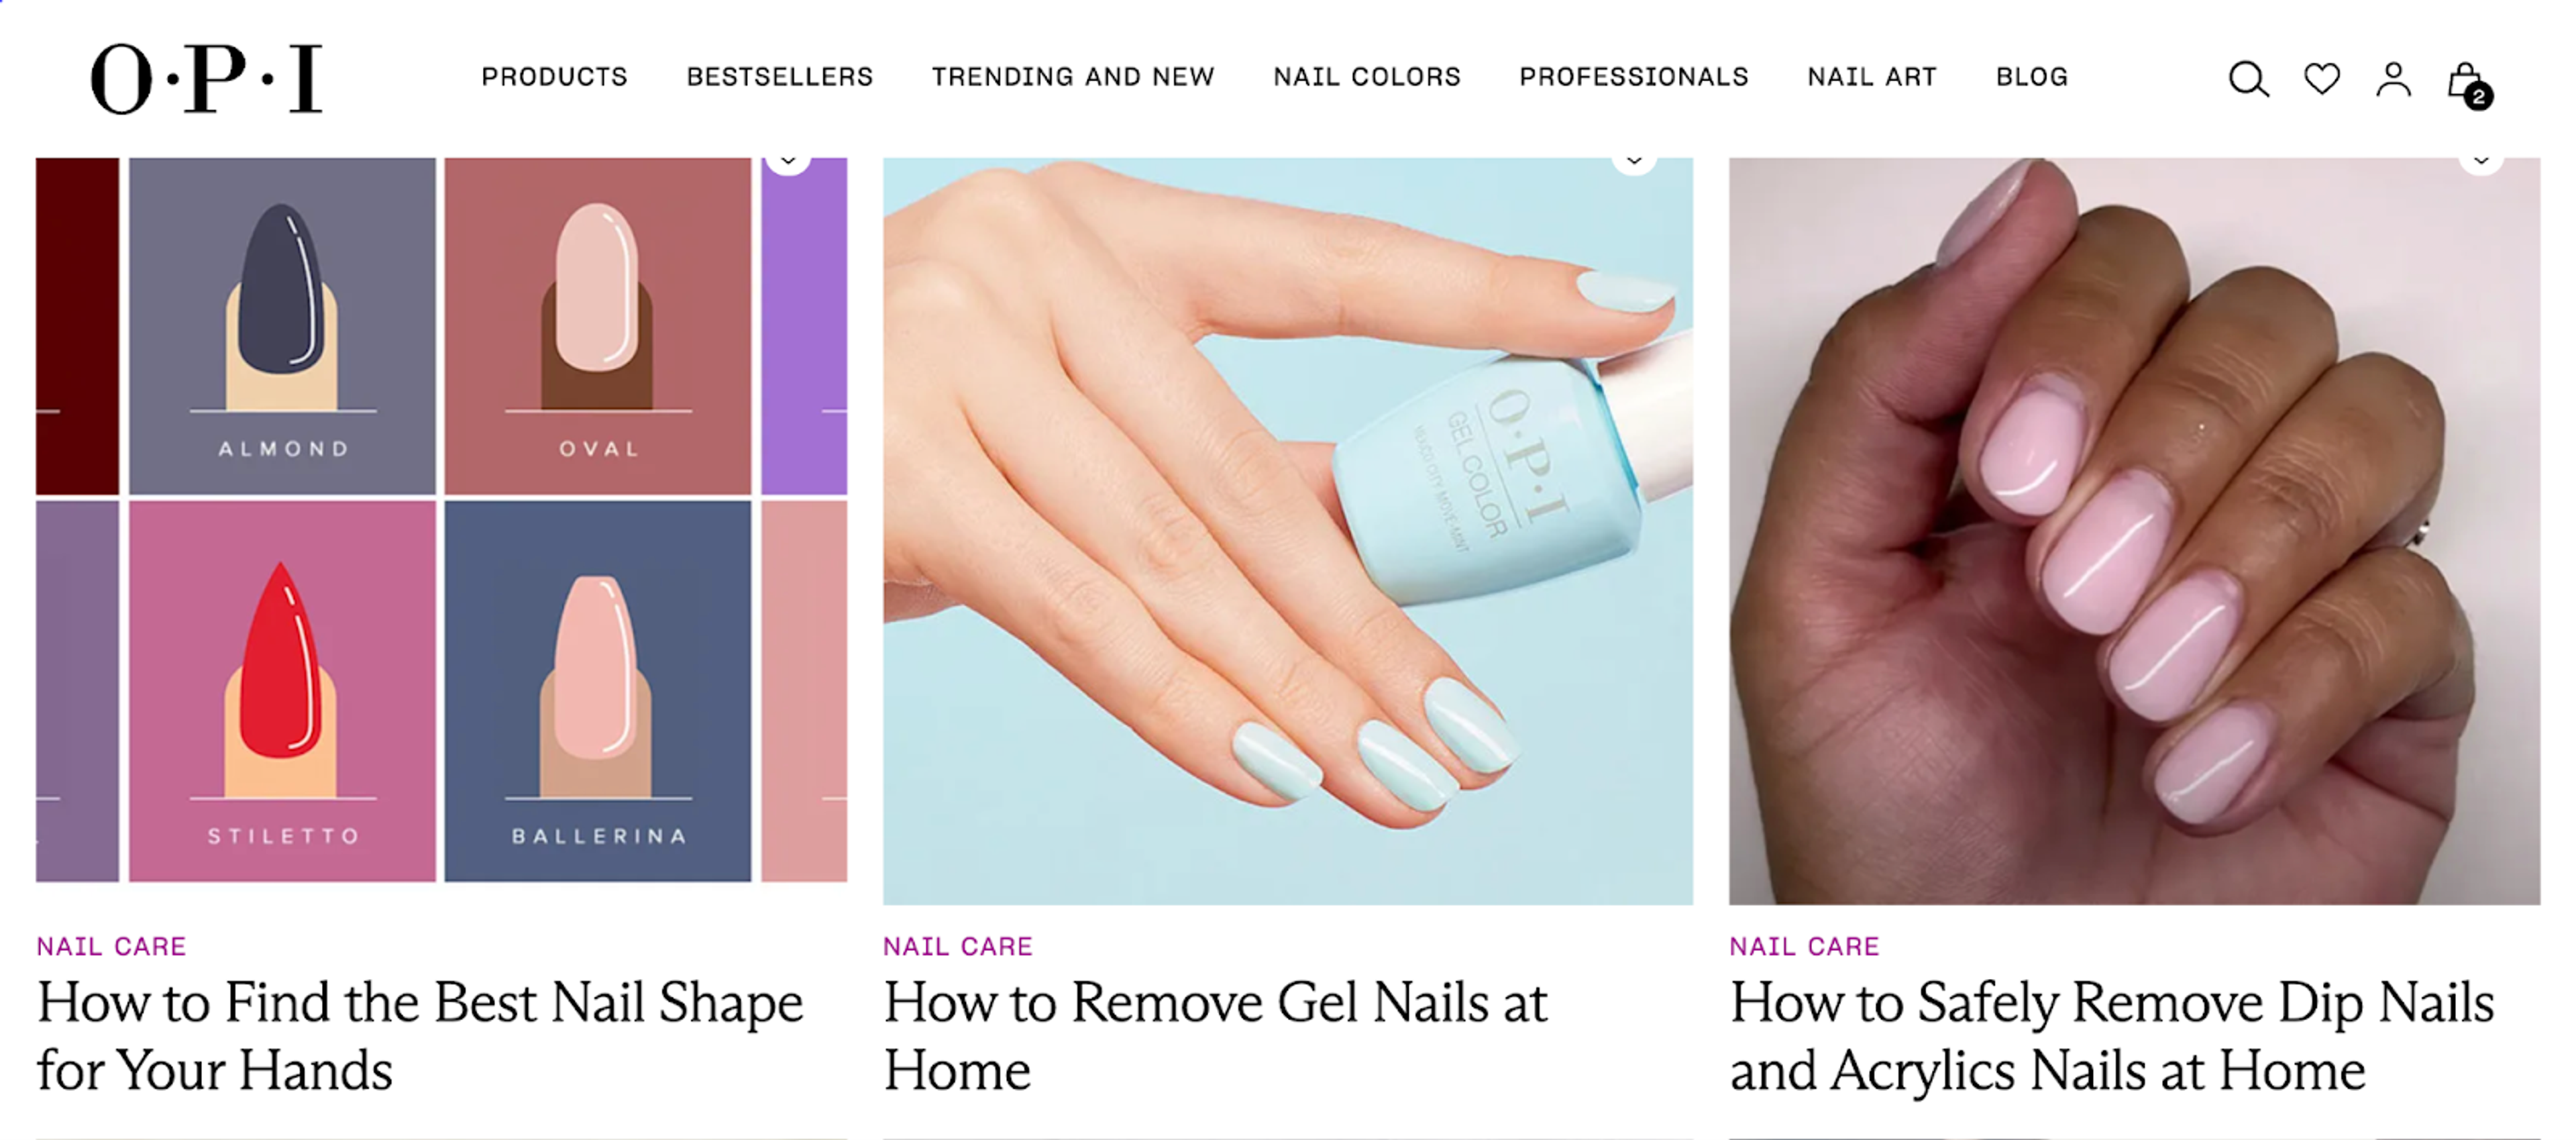
Task: Click the pink dip nails hand photo
Action: tap(2134, 531)
